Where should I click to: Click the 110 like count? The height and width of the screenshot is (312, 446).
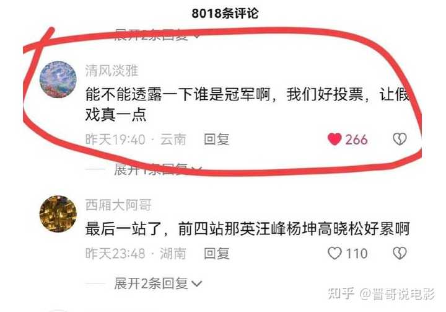click(x=357, y=253)
